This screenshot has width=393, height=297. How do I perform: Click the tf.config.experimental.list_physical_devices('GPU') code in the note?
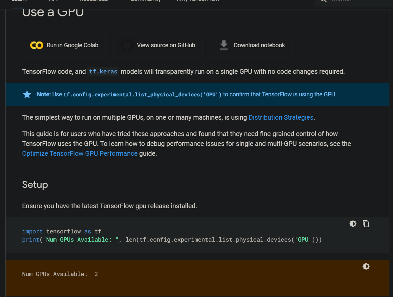point(142,95)
